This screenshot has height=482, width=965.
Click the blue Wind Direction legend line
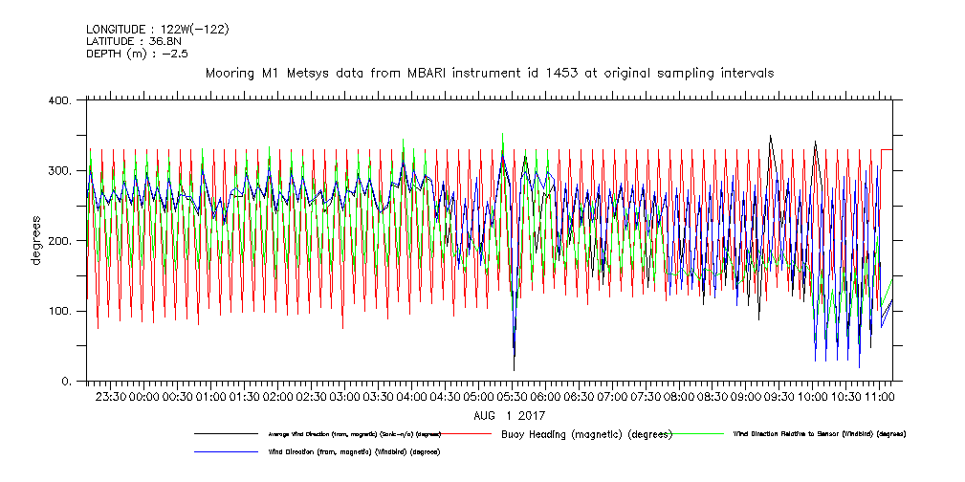(226, 451)
